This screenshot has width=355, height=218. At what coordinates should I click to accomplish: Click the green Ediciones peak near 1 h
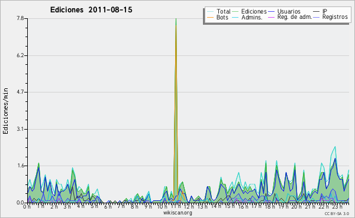pos(38,163)
